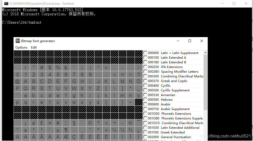Minimize the Bitmap font generator window
The height and width of the screenshot is (141, 253).
178,41
